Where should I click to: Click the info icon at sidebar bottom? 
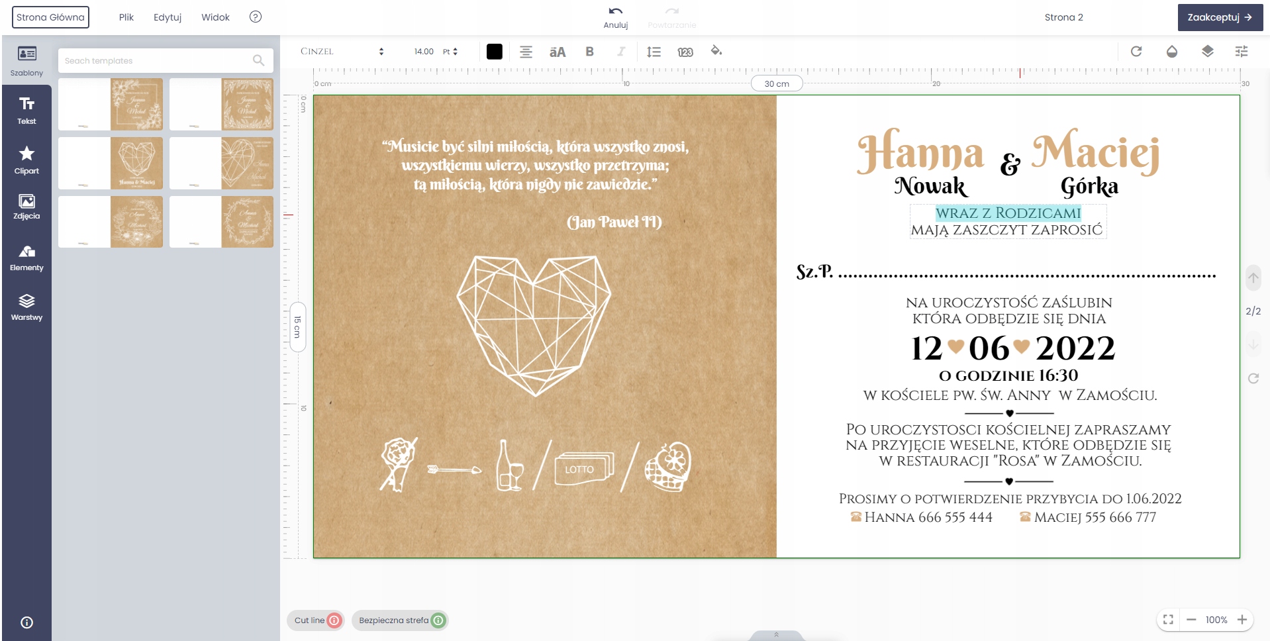(26, 622)
